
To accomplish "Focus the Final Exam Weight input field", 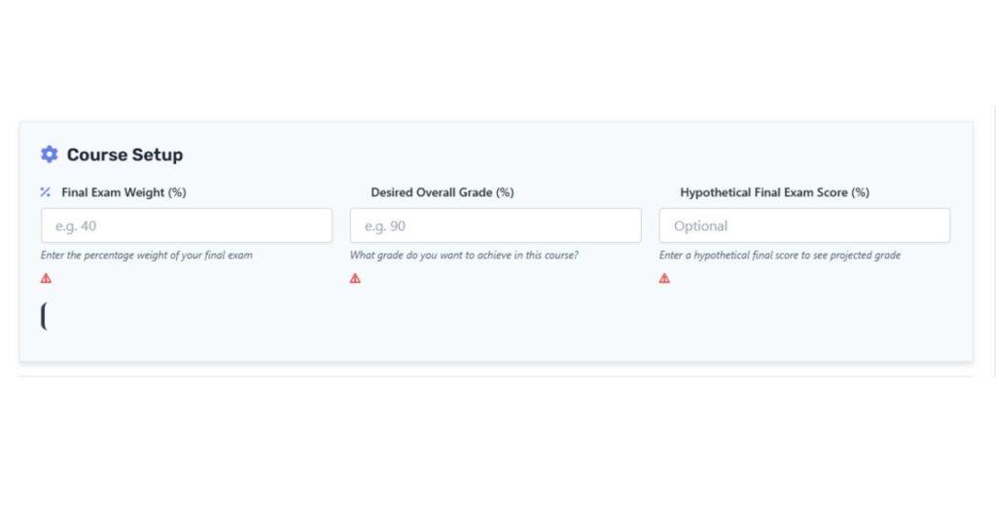I will click(x=186, y=226).
